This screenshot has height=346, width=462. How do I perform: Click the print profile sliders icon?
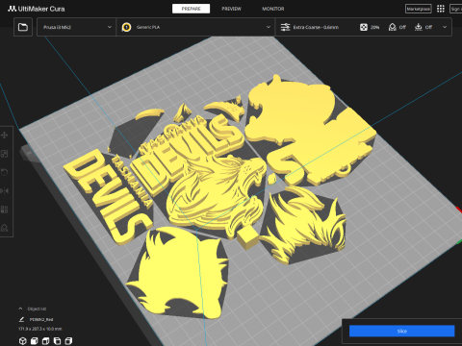[x=285, y=27]
